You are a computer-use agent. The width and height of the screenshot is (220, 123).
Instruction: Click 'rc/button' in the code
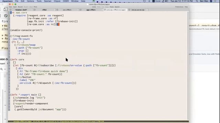pos(25,77)
